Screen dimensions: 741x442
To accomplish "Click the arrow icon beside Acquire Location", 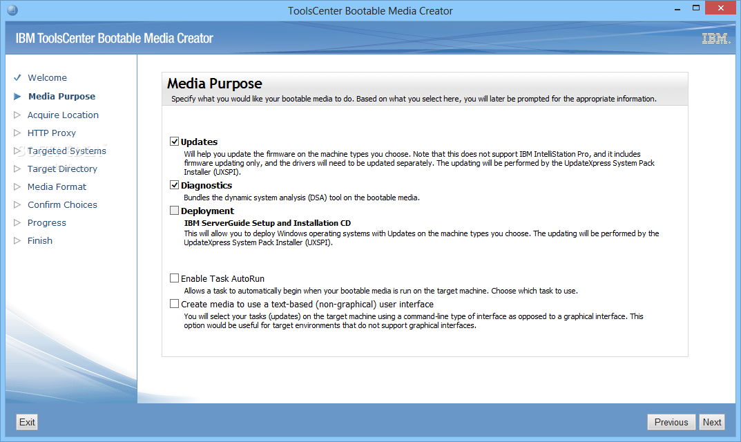I will pos(17,115).
